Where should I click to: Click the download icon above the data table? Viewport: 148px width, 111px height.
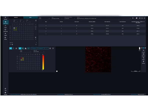pyautogui.click(x=133, y=18)
